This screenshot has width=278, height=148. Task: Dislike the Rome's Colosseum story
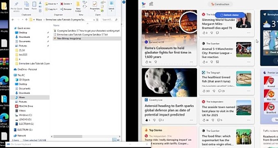(x=156, y=62)
